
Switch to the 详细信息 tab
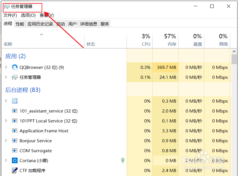coord(88,24)
